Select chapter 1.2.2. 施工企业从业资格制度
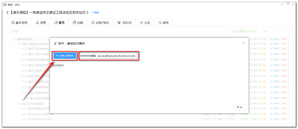The height and width of the screenshot is (129, 298). tap(38, 114)
